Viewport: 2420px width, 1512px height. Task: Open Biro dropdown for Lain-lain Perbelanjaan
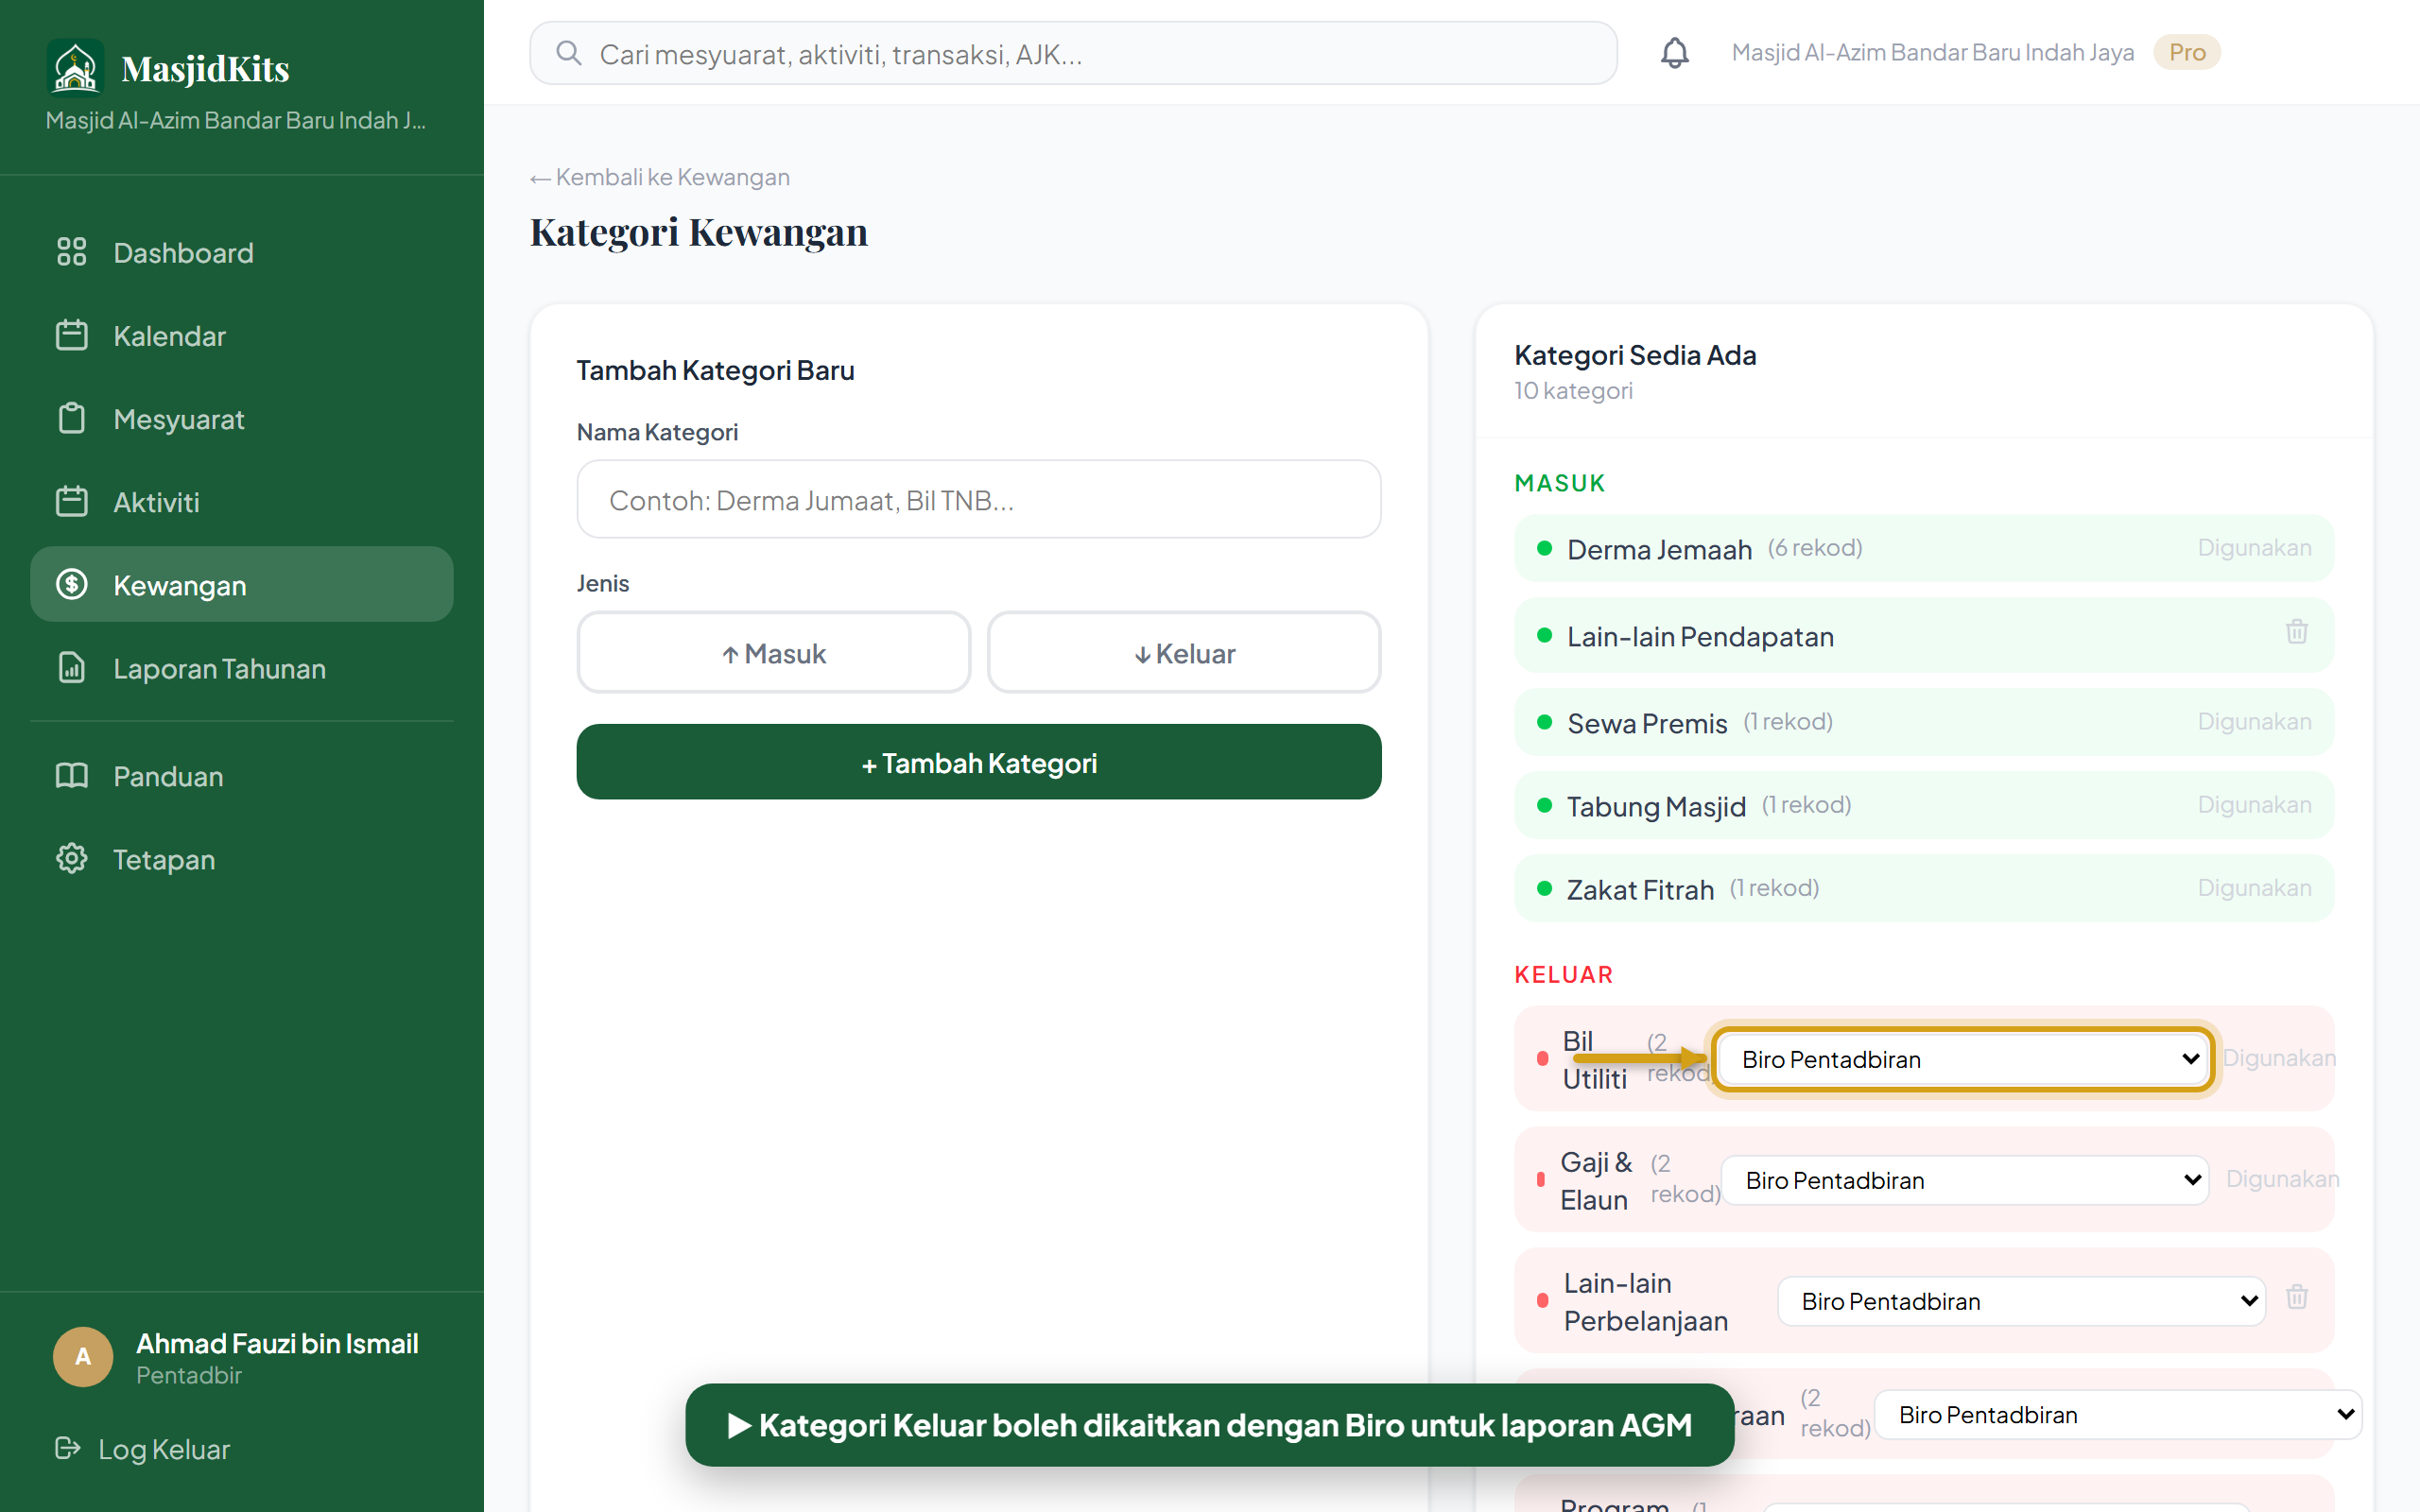2021,1301
